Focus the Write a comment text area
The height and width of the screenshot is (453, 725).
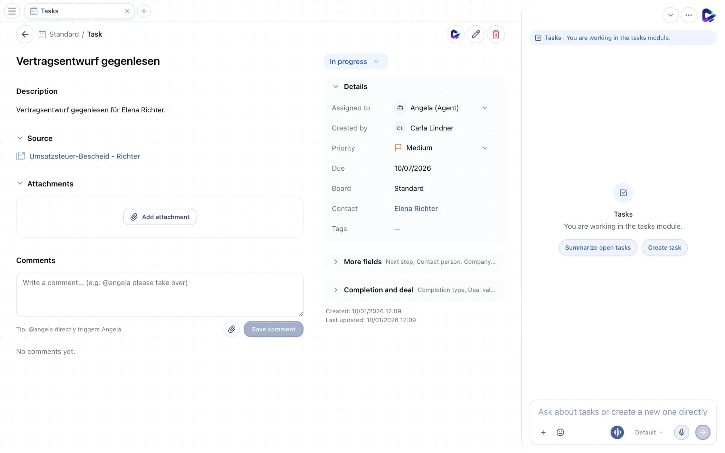(x=160, y=295)
